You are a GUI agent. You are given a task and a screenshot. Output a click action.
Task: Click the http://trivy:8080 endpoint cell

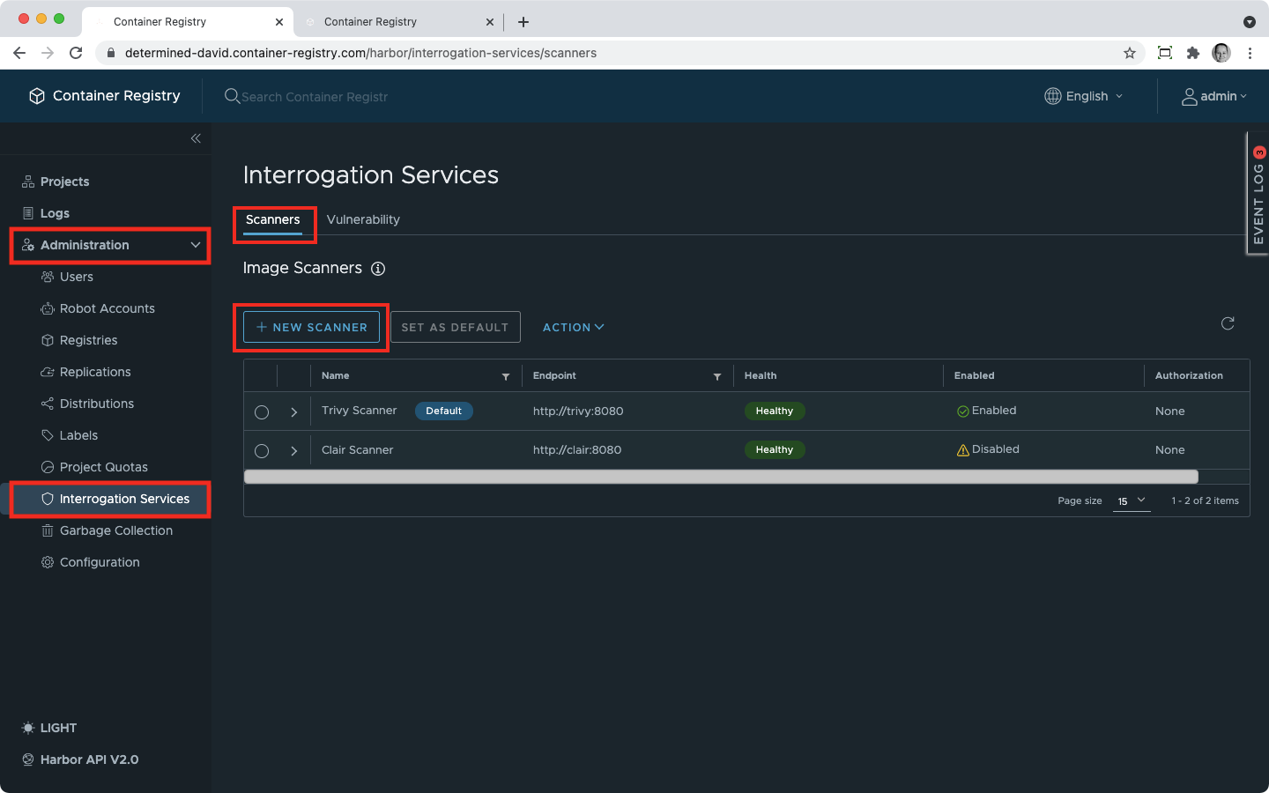(578, 411)
